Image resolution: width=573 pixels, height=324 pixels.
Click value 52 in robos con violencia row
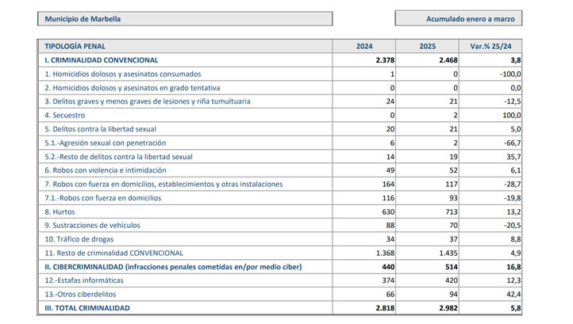453,170
